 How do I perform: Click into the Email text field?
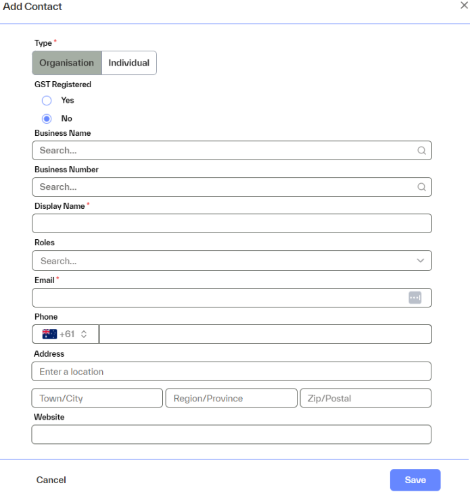tap(216, 298)
